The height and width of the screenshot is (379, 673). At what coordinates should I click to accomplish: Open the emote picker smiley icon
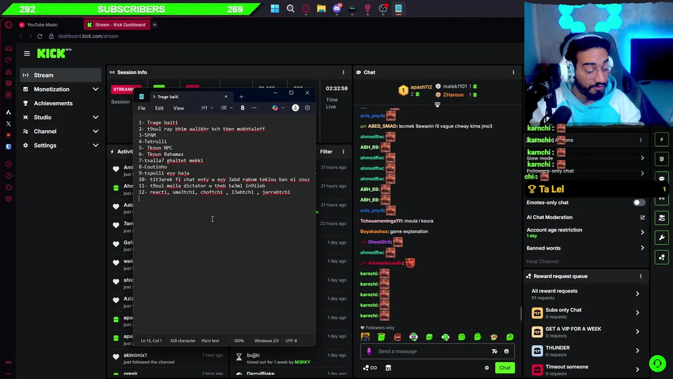point(506,352)
